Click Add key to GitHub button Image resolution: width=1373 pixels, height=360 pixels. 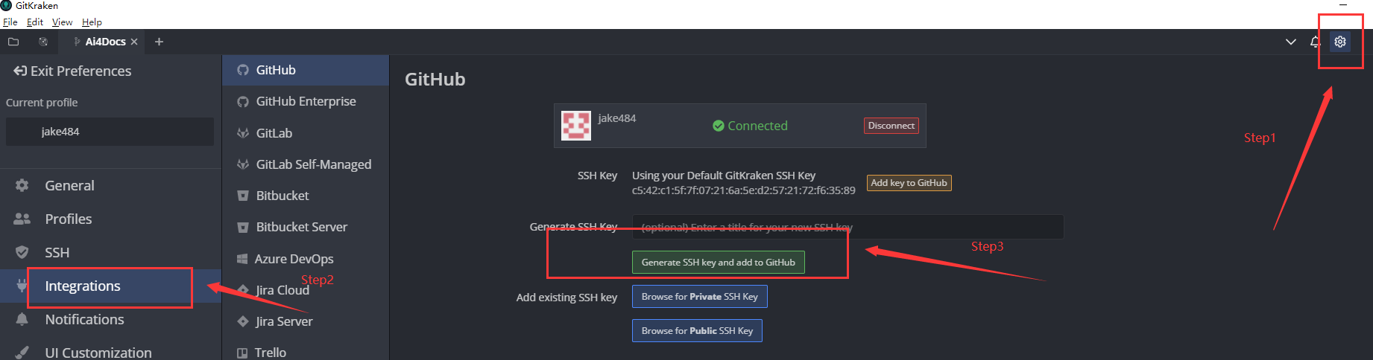click(x=909, y=183)
